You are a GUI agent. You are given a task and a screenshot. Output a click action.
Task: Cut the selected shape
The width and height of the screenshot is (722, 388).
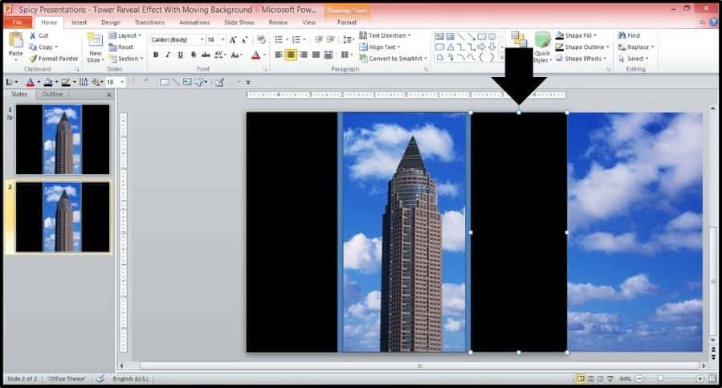(39, 35)
